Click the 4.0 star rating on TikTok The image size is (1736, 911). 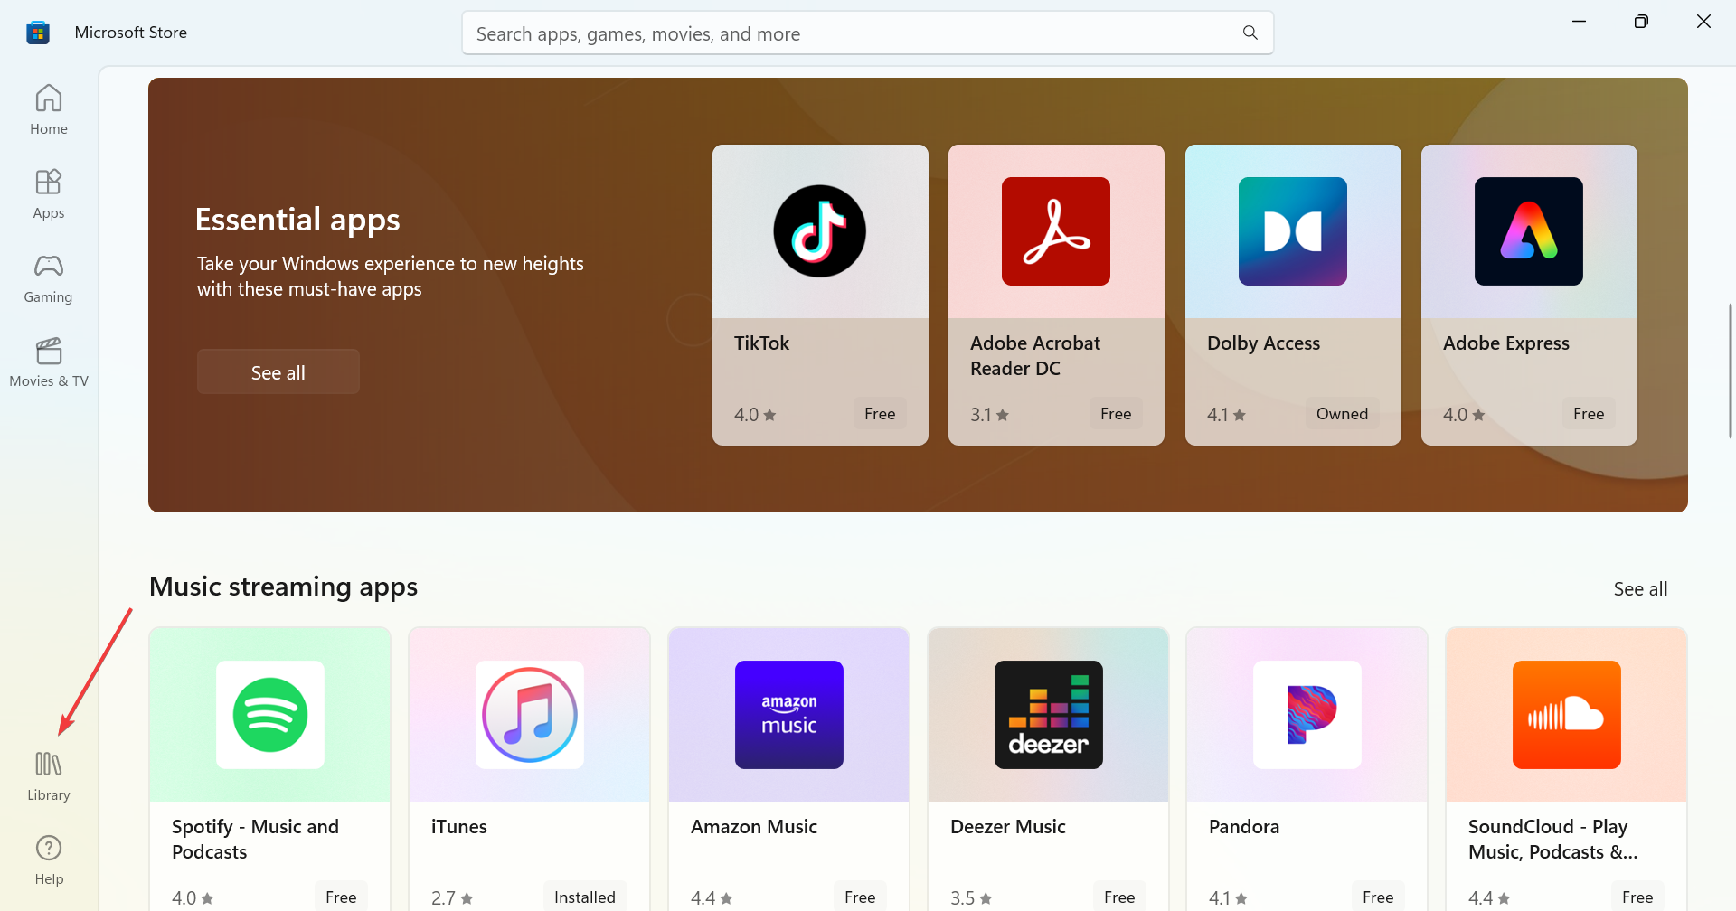[755, 415]
